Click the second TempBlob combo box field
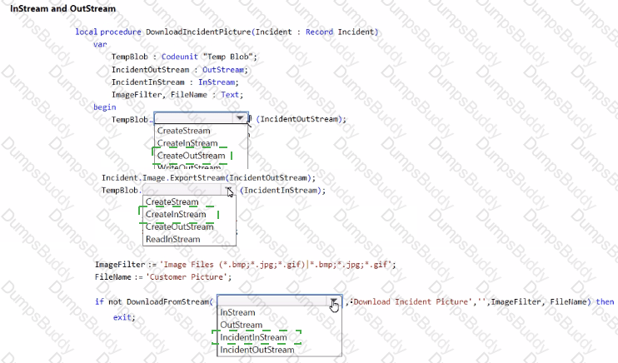This screenshot has height=363, width=618. (x=183, y=191)
